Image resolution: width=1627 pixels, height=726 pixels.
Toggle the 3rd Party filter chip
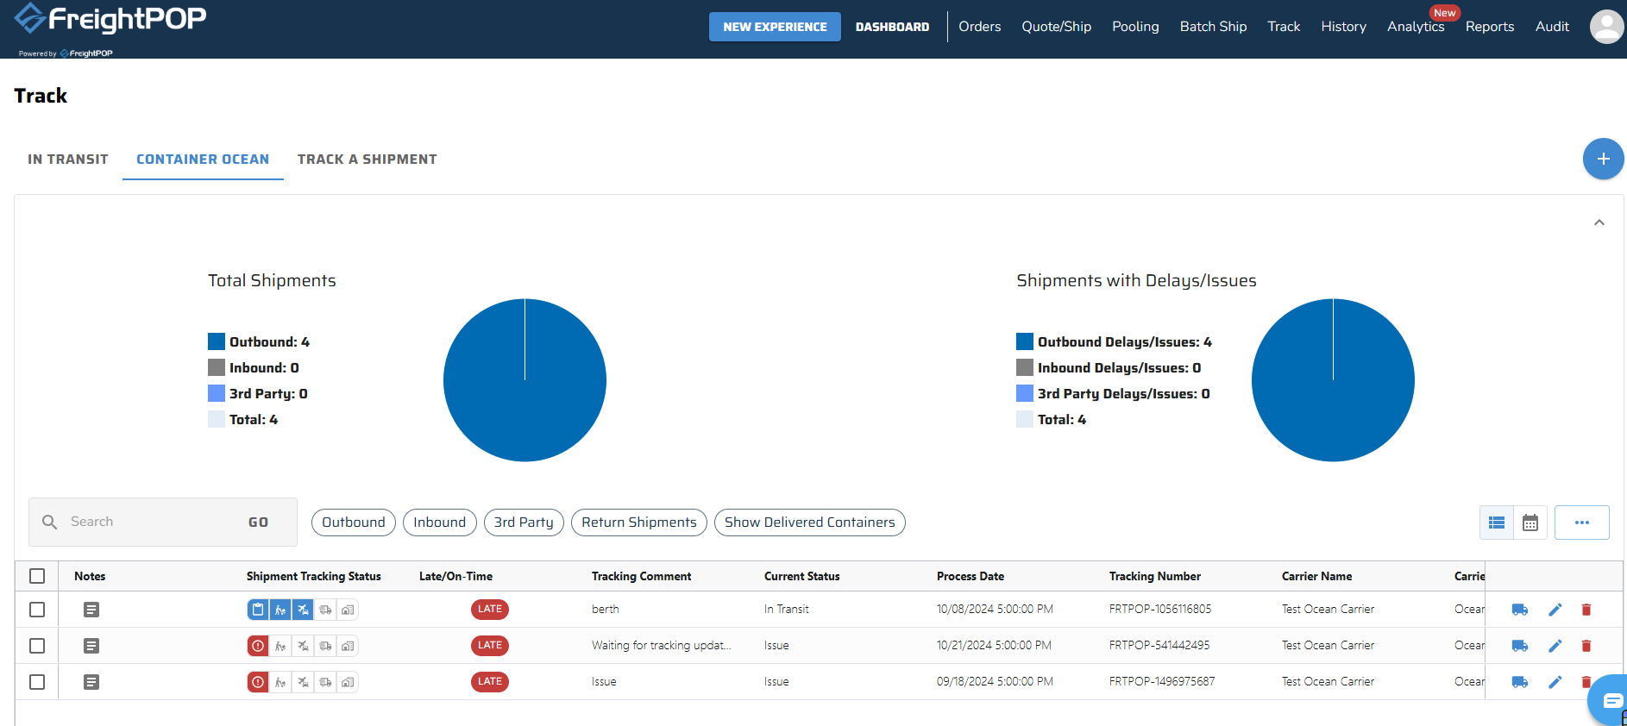524,523
